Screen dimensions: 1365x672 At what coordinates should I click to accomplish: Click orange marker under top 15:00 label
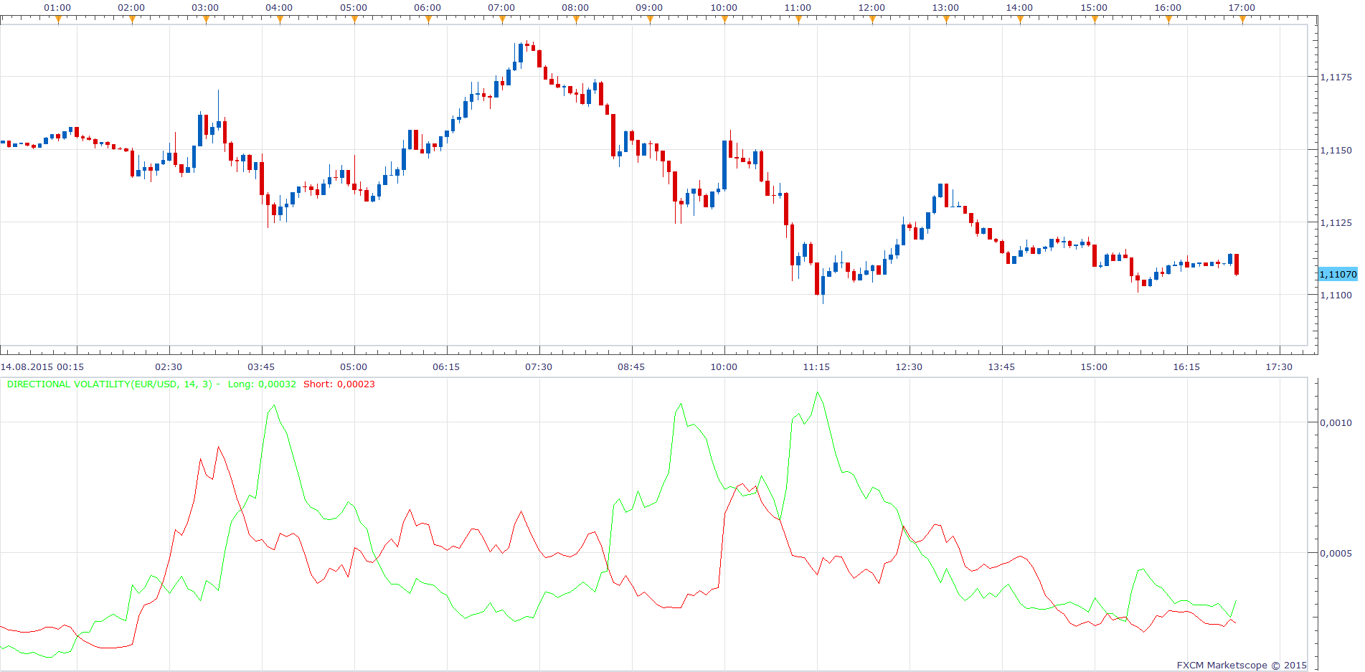[1095, 20]
